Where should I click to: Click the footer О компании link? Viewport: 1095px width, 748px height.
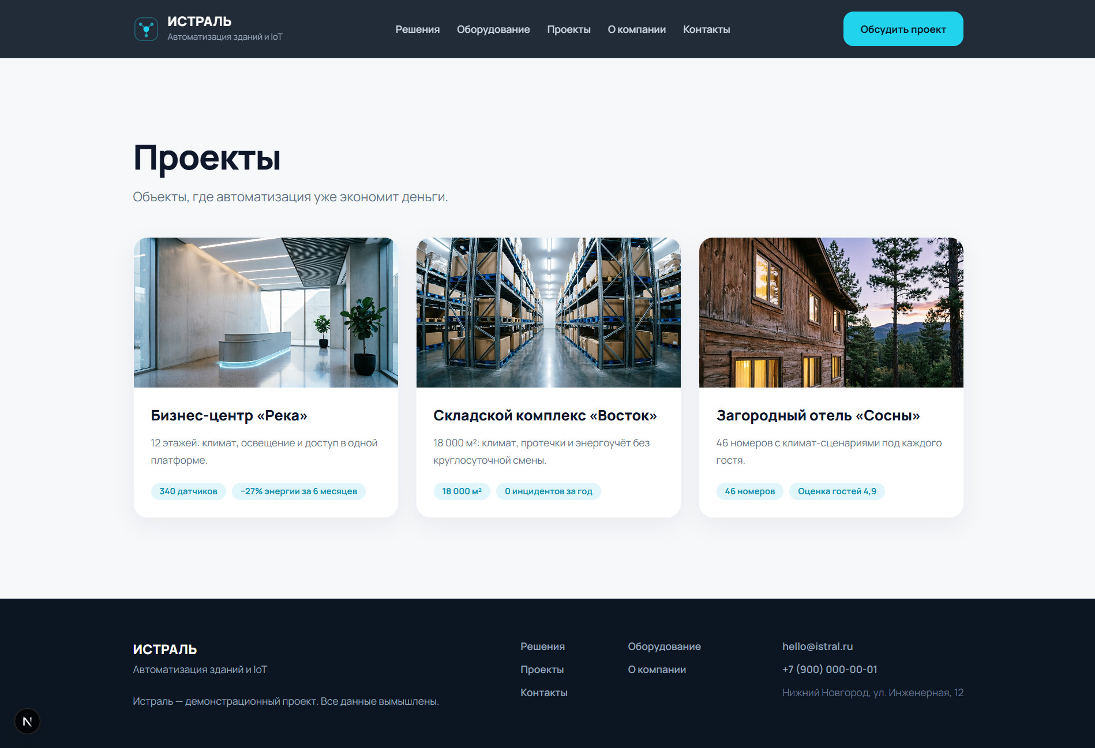pos(657,670)
